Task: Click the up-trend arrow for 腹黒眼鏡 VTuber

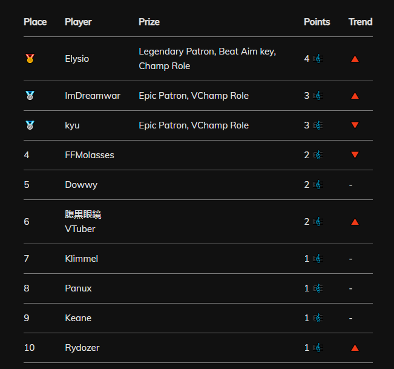Action: click(x=355, y=222)
